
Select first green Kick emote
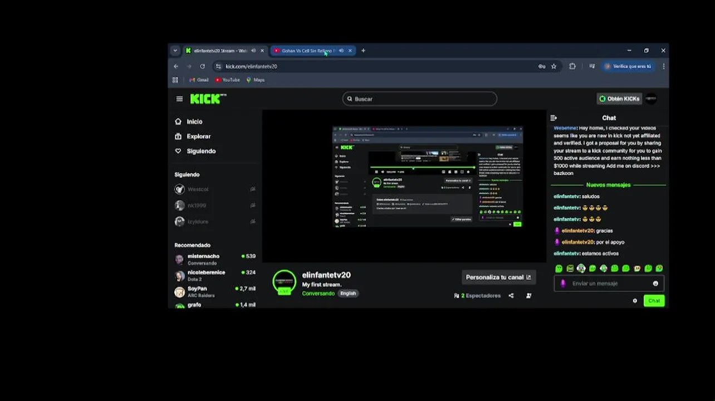coord(559,268)
